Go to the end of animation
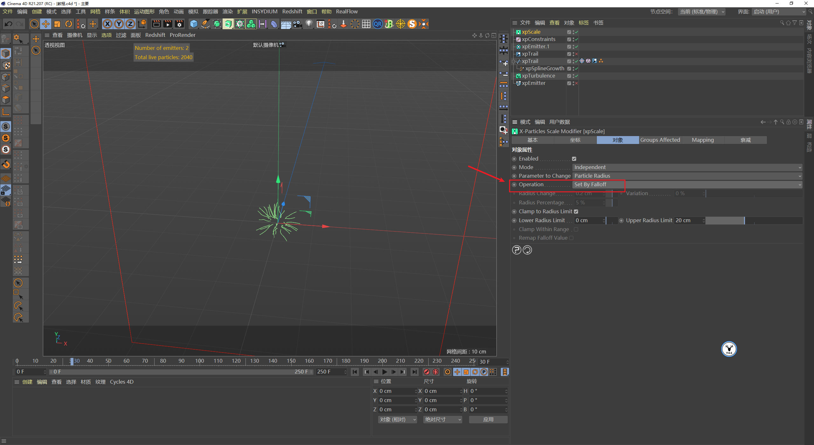This screenshot has width=814, height=445. click(414, 372)
